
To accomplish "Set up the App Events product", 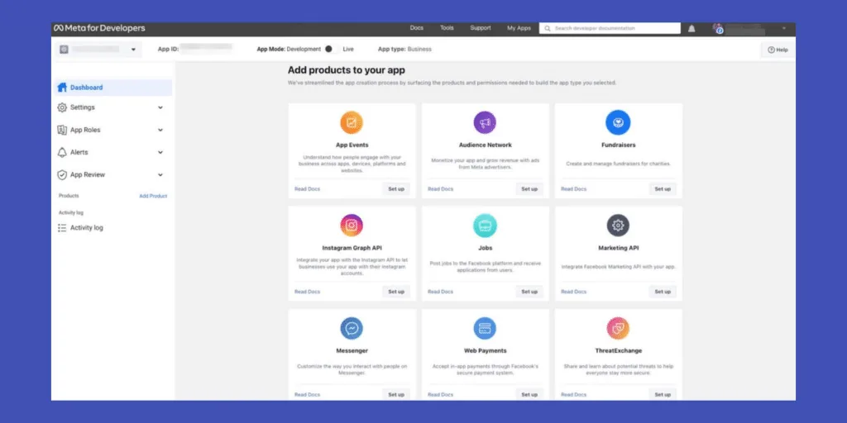I will [x=396, y=189].
